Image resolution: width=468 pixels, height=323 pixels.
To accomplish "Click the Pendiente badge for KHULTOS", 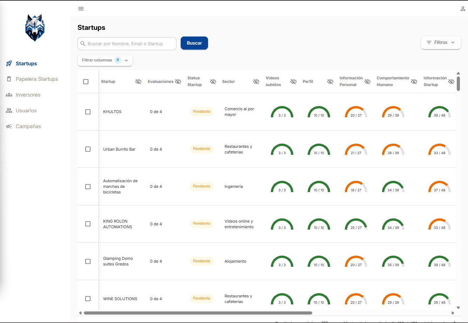I will pyautogui.click(x=202, y=112).
